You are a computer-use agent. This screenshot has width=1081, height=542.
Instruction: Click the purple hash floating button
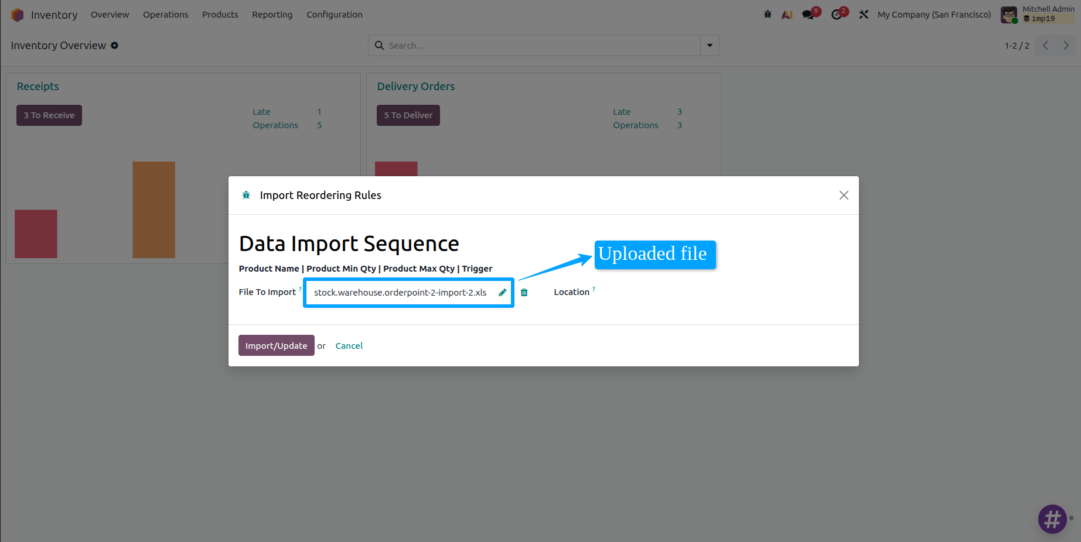pos(1052,519)
